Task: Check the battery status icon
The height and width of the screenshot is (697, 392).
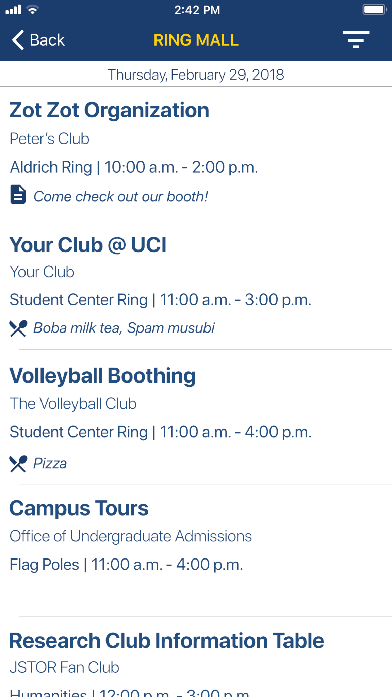Action: point(374,10)
